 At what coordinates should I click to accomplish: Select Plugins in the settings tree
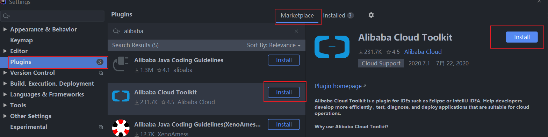(54, 62)
